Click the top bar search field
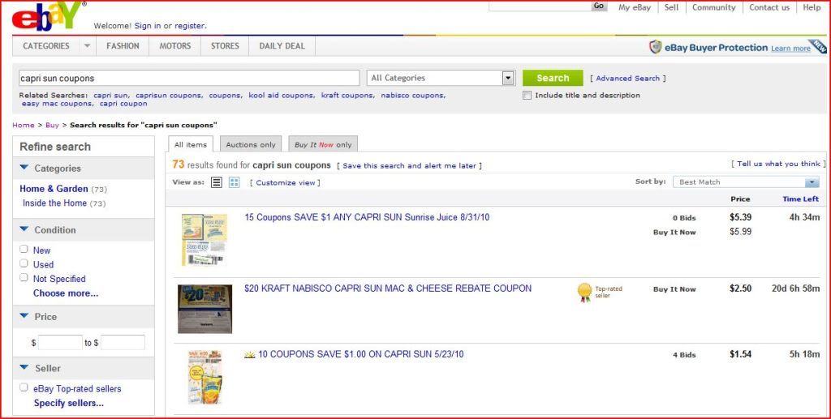The image size is (831, 419). (x=540, y=6)
